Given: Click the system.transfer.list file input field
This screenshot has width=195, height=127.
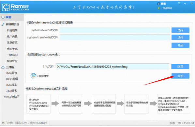Looking at the screenshot, I should pos(114,37).
